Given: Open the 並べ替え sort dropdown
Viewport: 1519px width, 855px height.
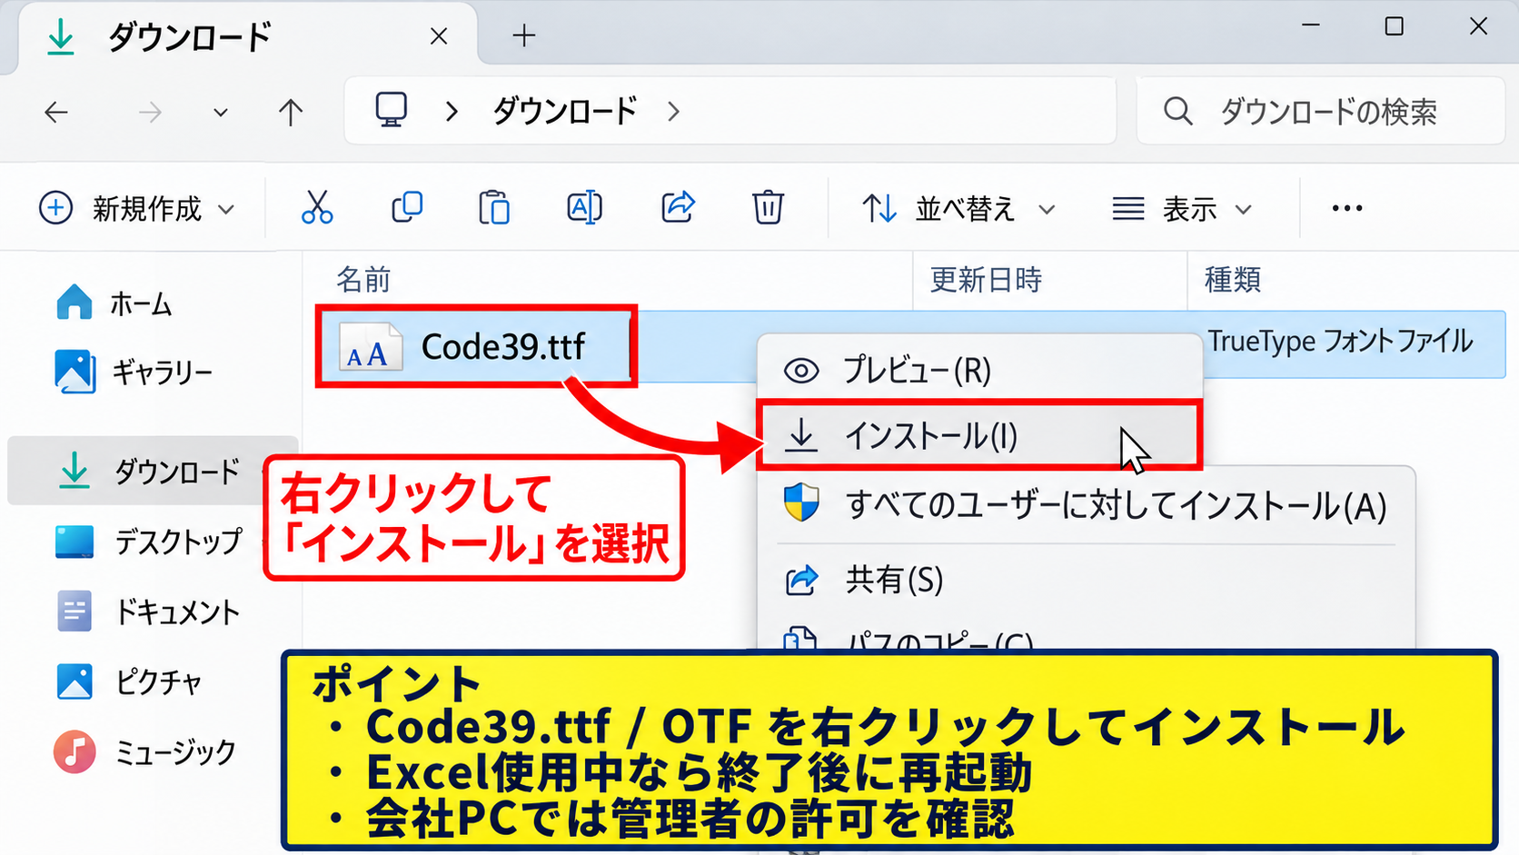Looking at the screenshot, I should [958, 208].
